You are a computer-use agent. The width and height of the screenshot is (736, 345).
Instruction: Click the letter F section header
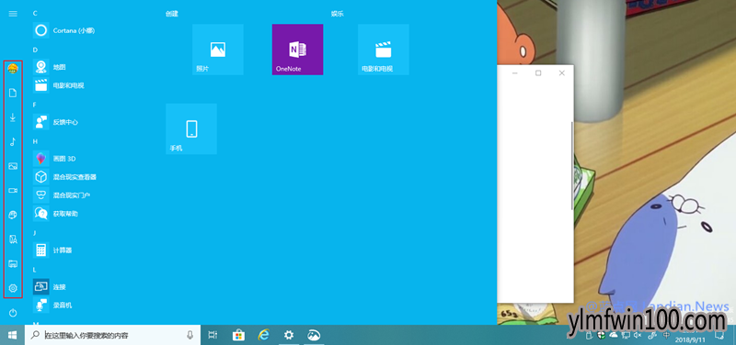point(35,105)
